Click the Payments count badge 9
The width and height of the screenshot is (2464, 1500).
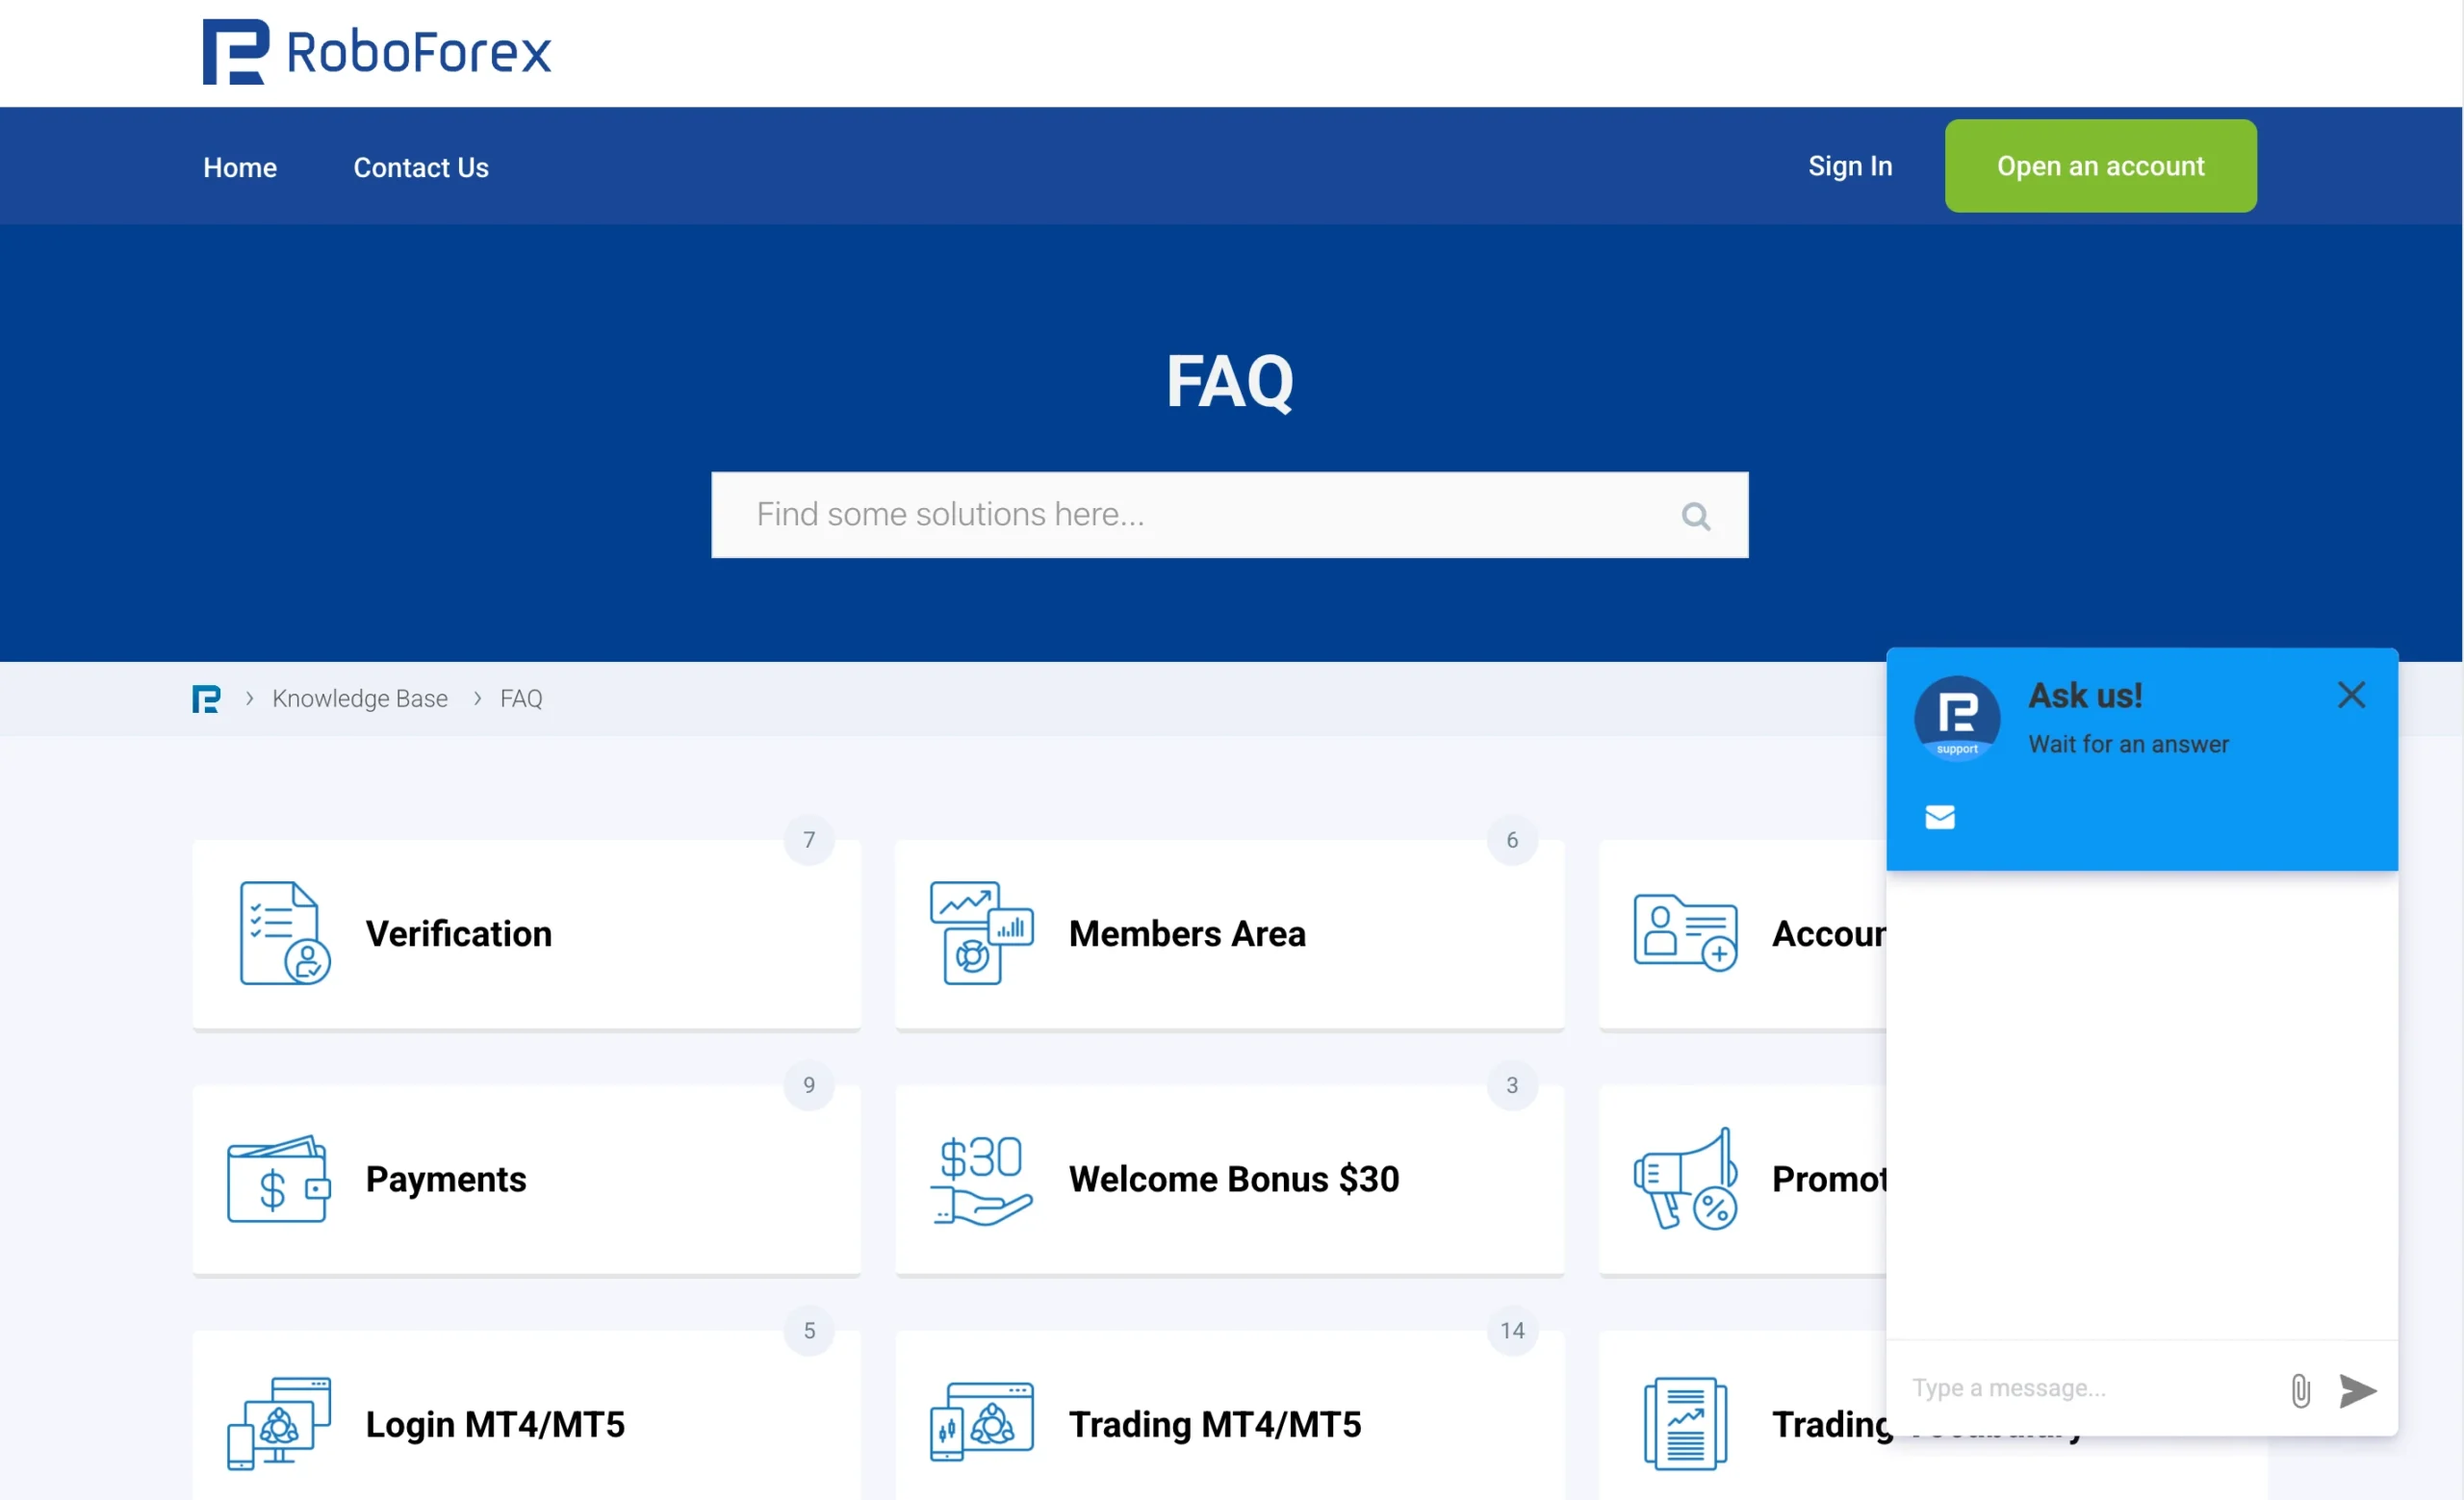point(809,1085)
